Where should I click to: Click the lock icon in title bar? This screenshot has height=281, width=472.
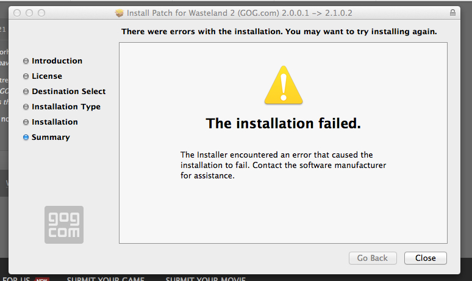(452, 13)
